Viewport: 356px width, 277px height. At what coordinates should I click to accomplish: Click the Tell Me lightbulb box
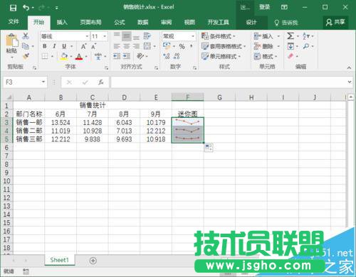pyautogui.click(x=286, y=23)
